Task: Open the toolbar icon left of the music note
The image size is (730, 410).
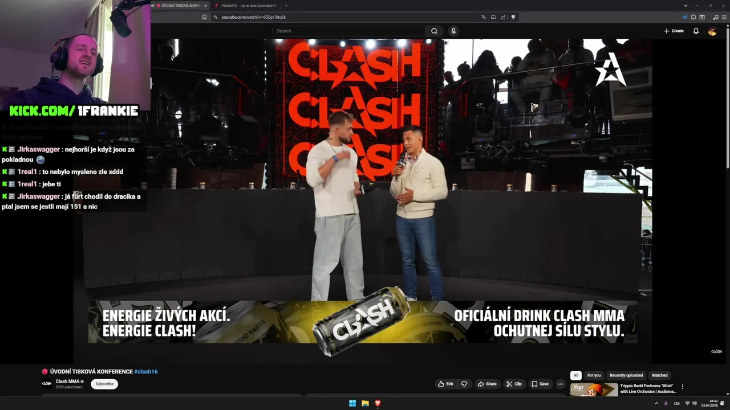Action: [x=702, y=17]
